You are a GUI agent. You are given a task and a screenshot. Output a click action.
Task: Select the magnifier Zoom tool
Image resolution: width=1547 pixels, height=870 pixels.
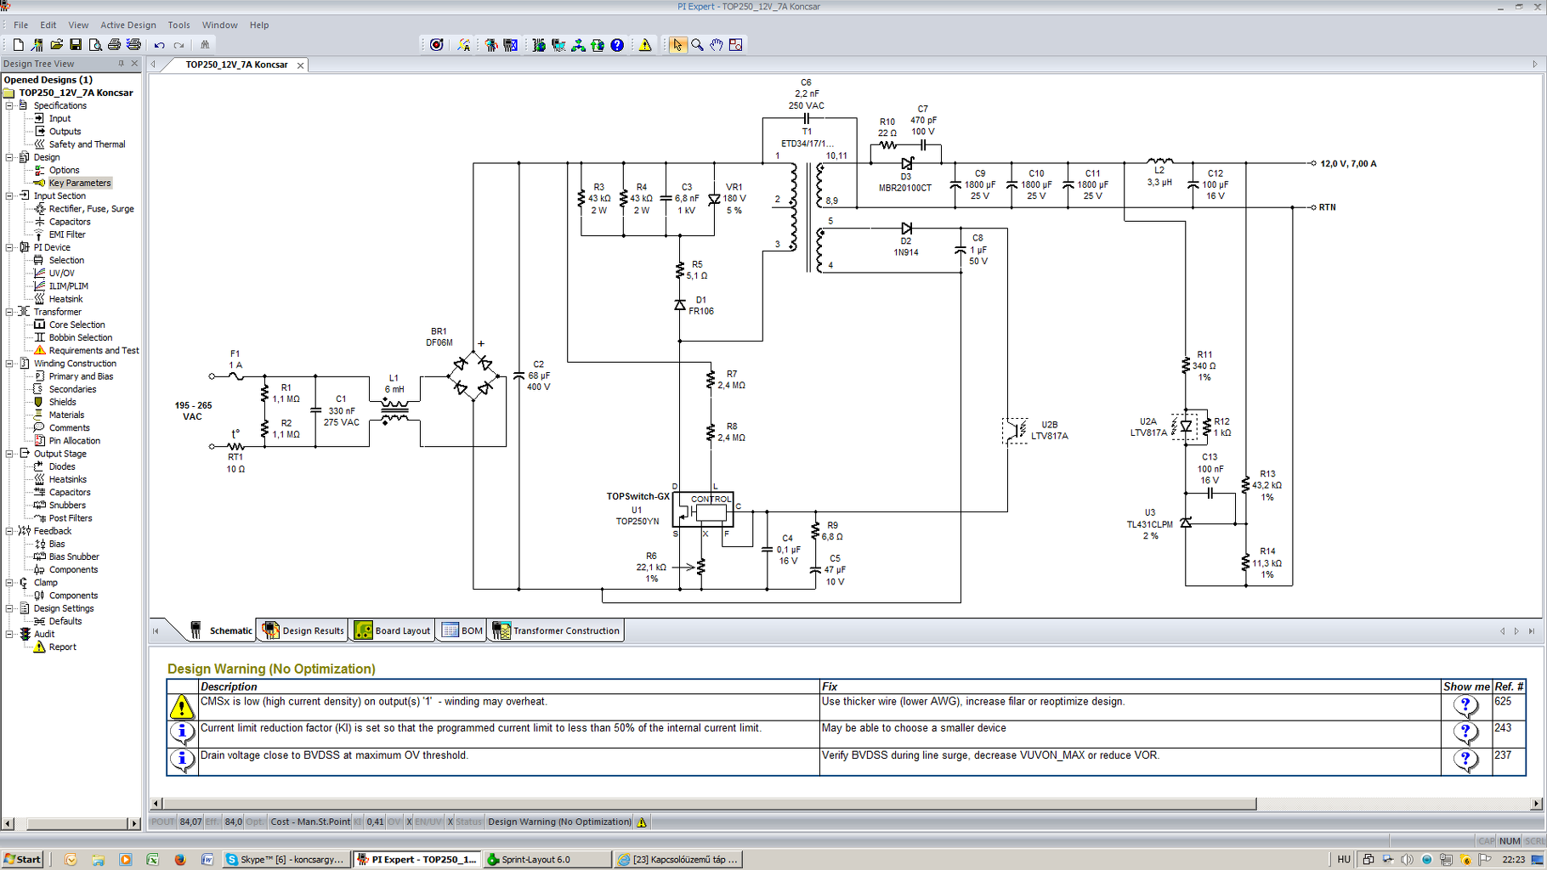697,45
